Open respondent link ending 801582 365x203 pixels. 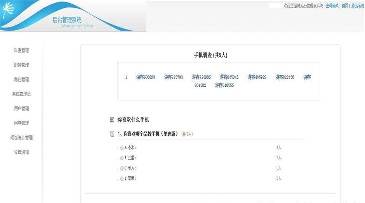200,85
